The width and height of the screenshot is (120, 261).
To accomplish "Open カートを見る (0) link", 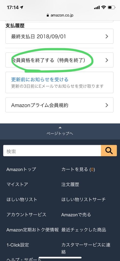I will [78, 169].
